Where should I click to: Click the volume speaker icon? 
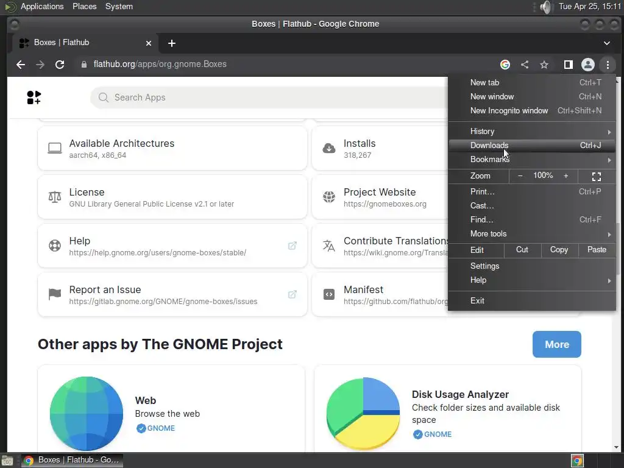coord(547,7)
